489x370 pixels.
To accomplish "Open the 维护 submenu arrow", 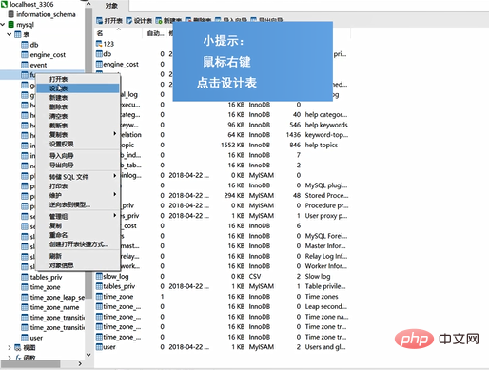I will 115,194.
